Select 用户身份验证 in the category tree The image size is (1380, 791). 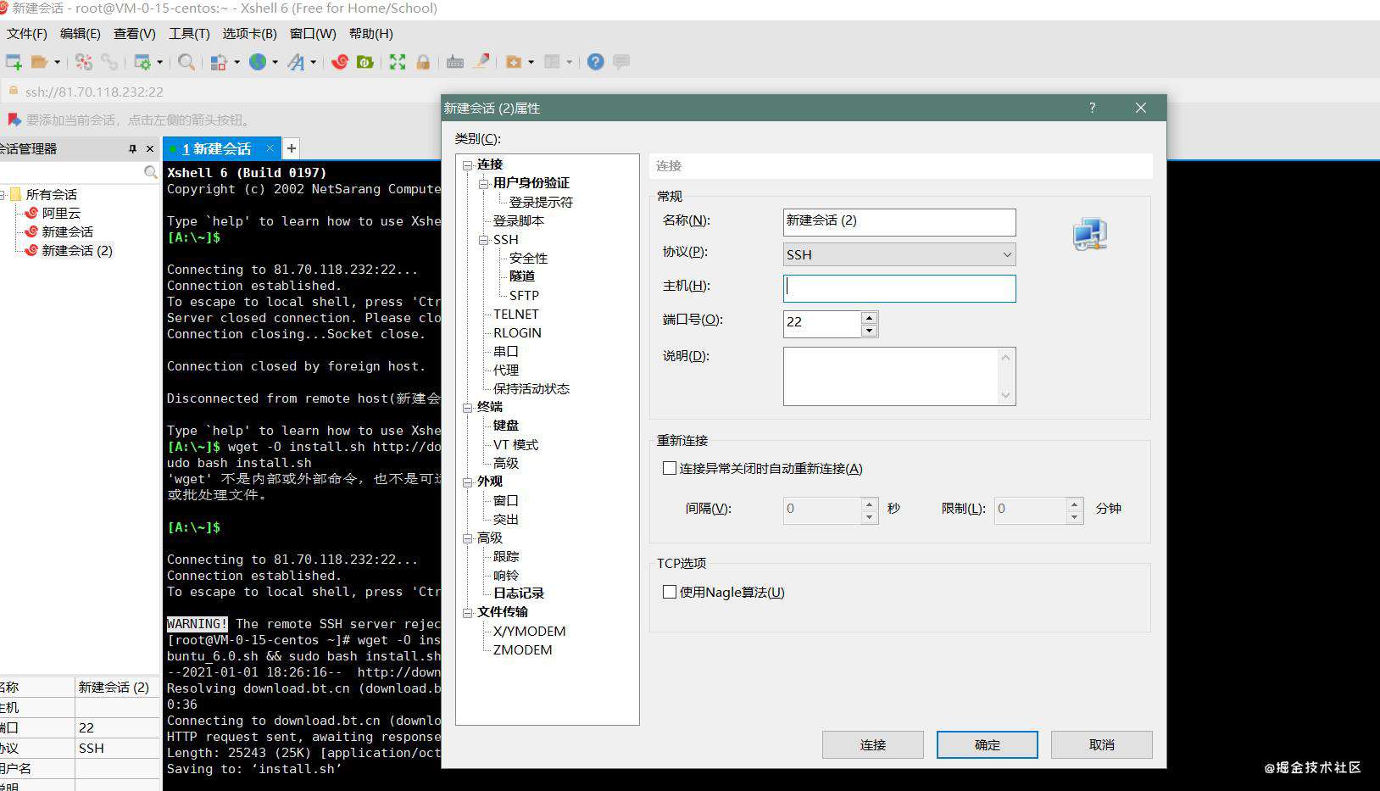(531, 183)
